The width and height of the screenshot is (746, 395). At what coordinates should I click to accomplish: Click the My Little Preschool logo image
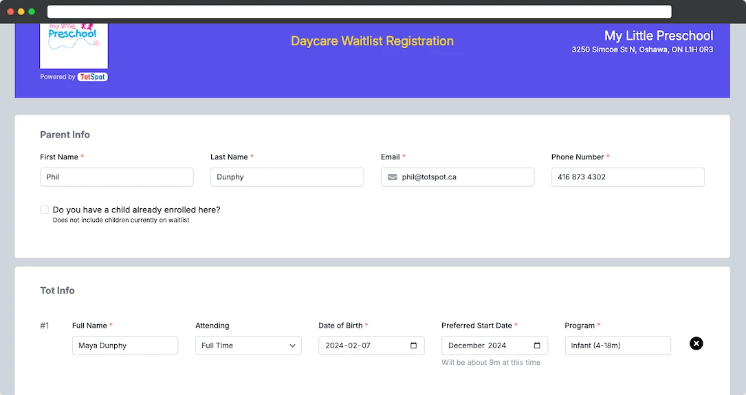click(x=74, y=45)
